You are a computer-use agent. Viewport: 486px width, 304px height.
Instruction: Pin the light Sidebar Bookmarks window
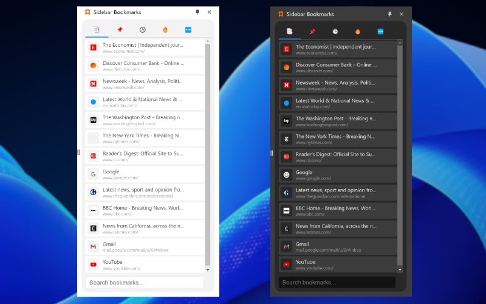(x=197, y=12)
